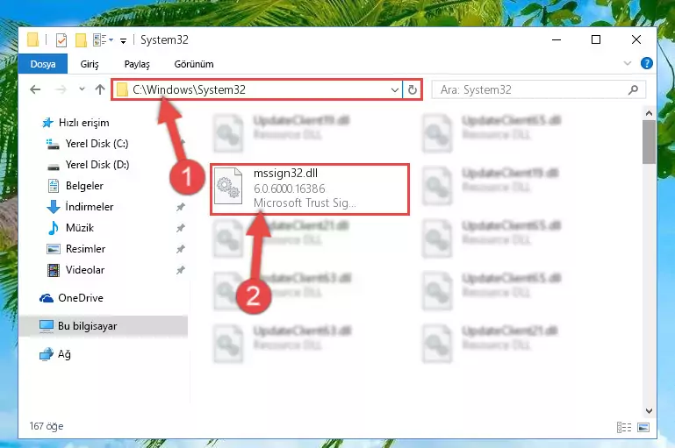Click the folder icon in title bar

pyautogui.click(x=32, y=39)
